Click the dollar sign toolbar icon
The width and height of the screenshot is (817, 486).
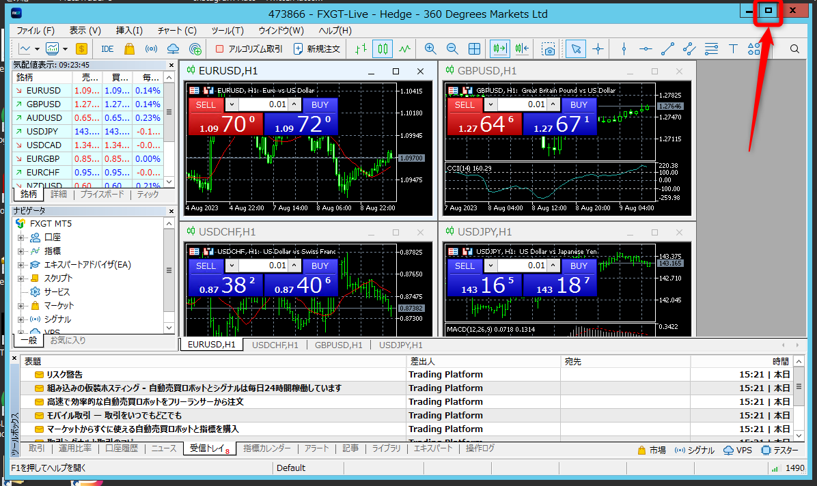tap(81, 49)
